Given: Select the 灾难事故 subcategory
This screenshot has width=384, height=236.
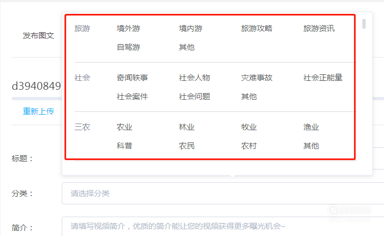Looking at the screenshot, I should [256, 78].
